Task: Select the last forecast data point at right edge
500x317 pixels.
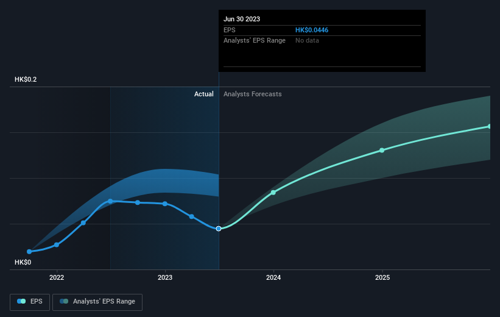Action: tap(490, 126)
